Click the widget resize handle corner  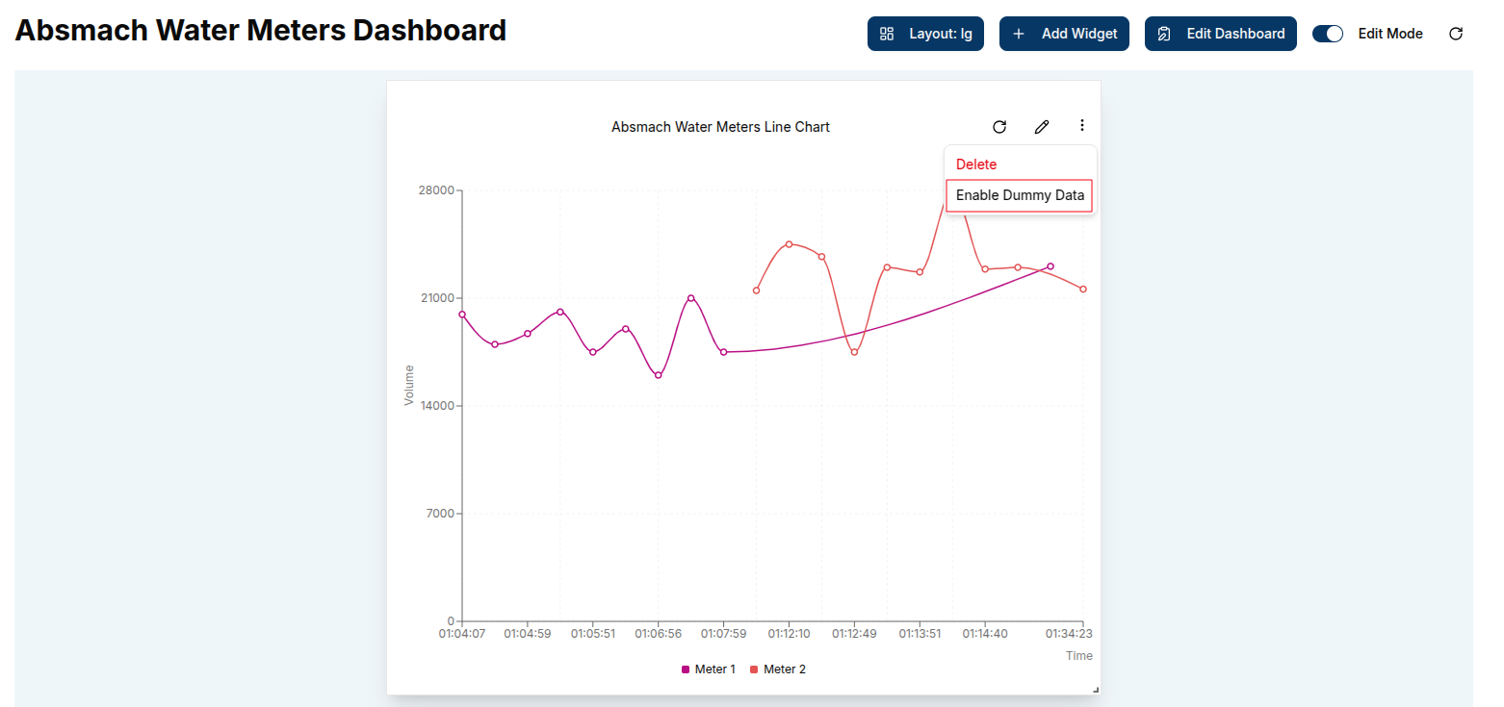coord(1096,690)
